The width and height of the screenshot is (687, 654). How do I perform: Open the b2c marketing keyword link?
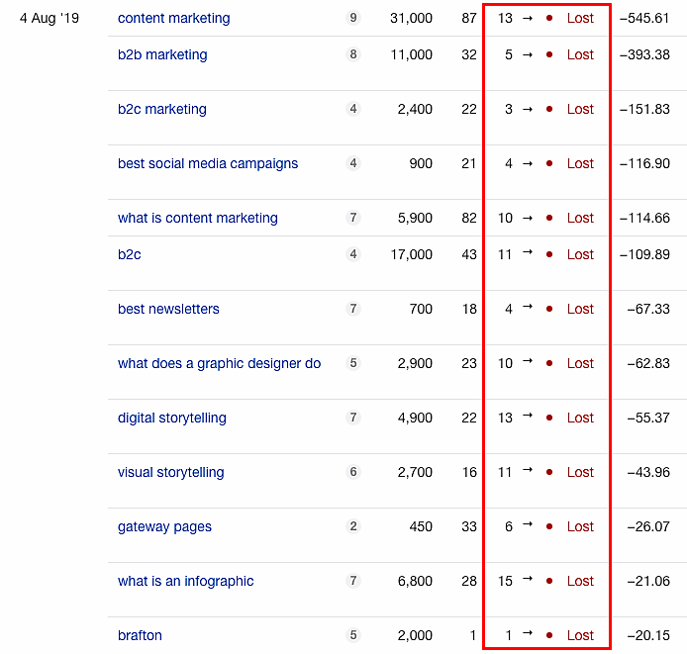click(x=162, y=109)
